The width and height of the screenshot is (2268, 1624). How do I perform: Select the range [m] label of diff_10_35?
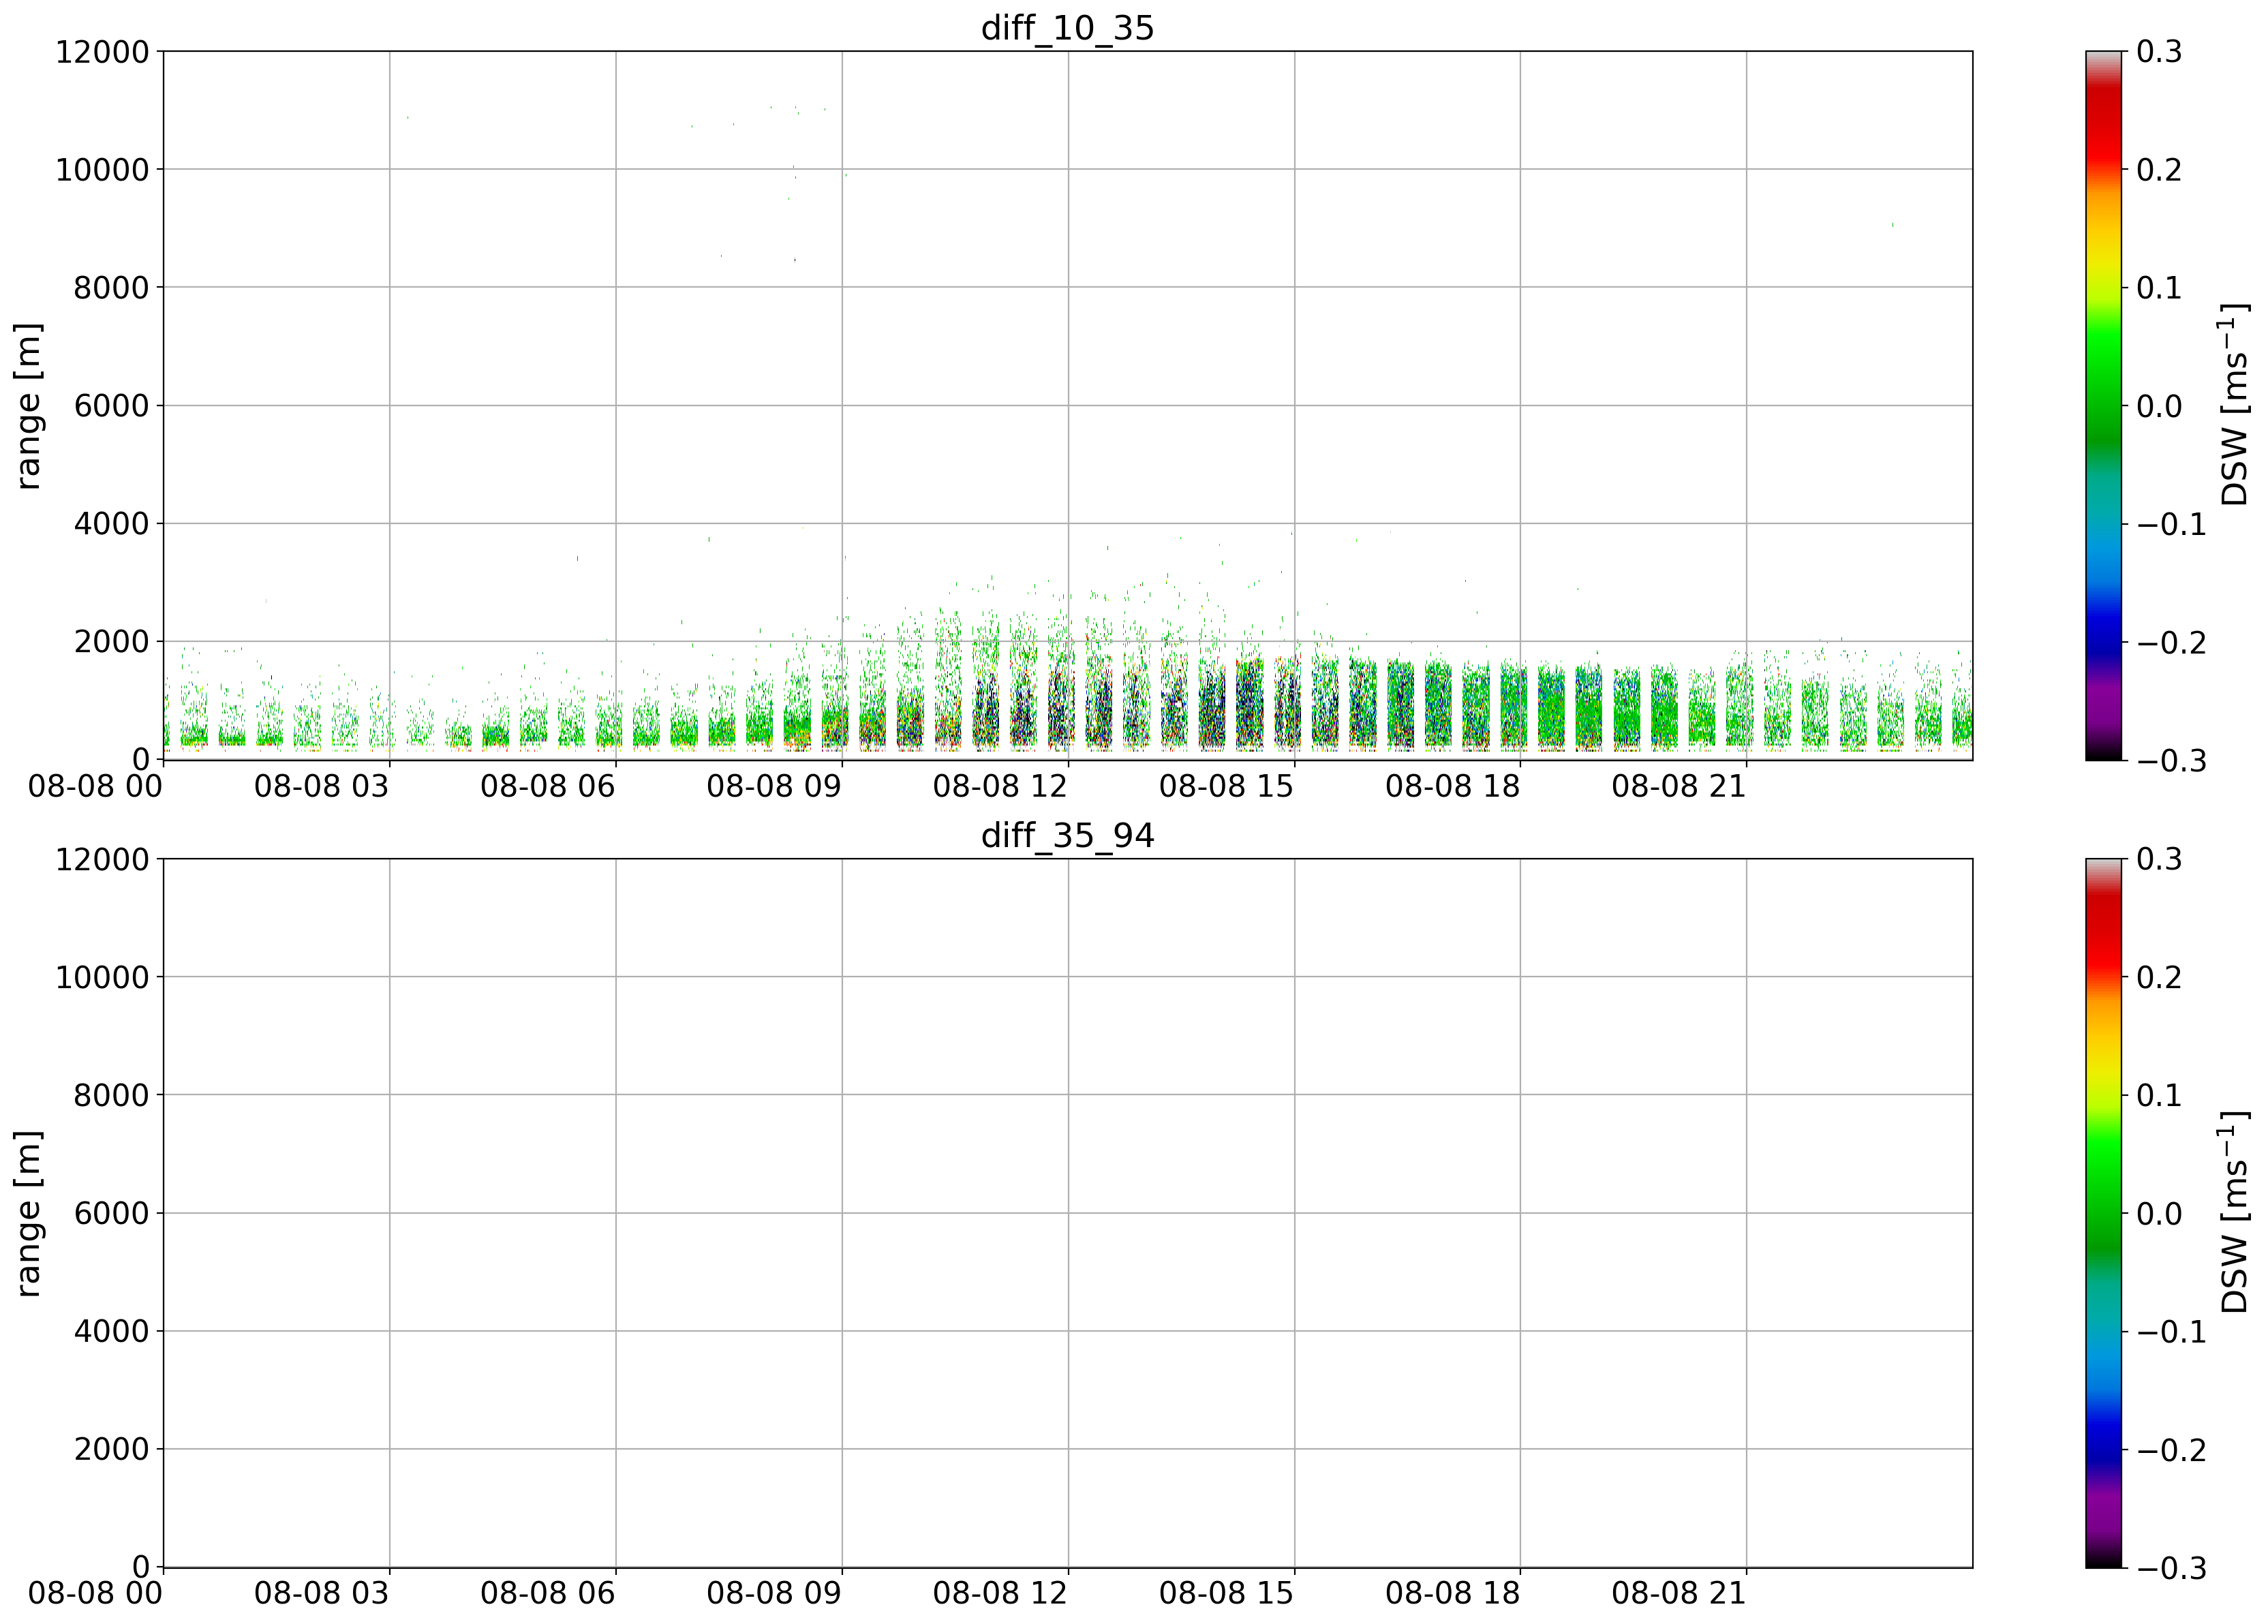(x=28, y=406)
